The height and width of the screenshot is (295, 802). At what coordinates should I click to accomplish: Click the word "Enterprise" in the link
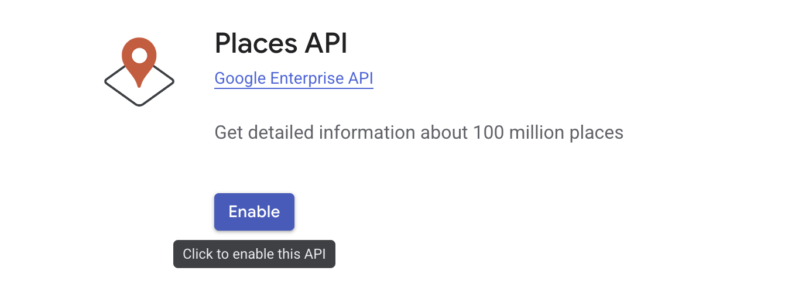307,78
